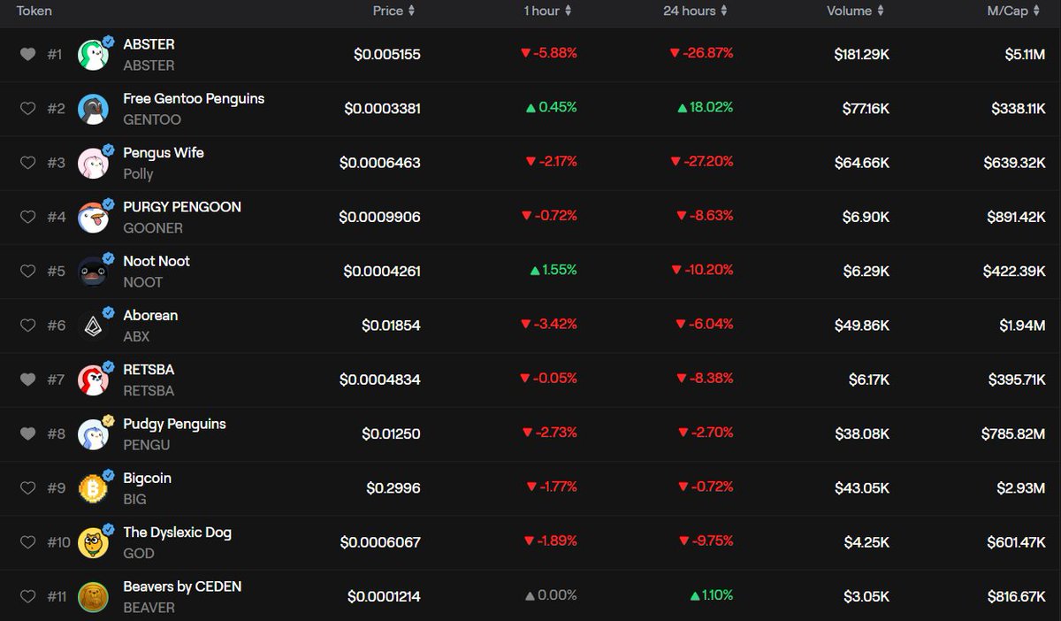Click the 1 hour value 0.00%

coord(551,595)
